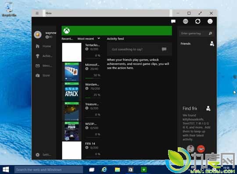Open the Windows Start button
Viewport: 237px width, 174px height.
coord(6,170)
